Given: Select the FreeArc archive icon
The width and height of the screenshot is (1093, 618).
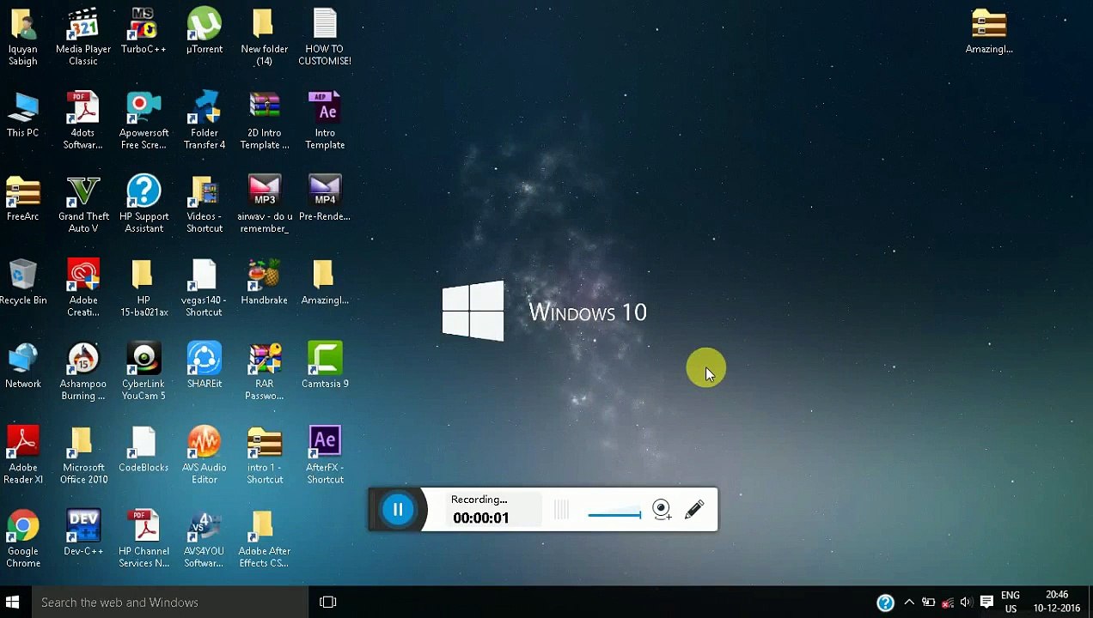Looking at the screenshot, I should (x=23, y=199).
